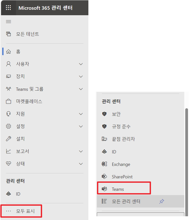Click the 보안 shield icon
The width and height of the screenshot is (190, 220).
coord(104,114)
